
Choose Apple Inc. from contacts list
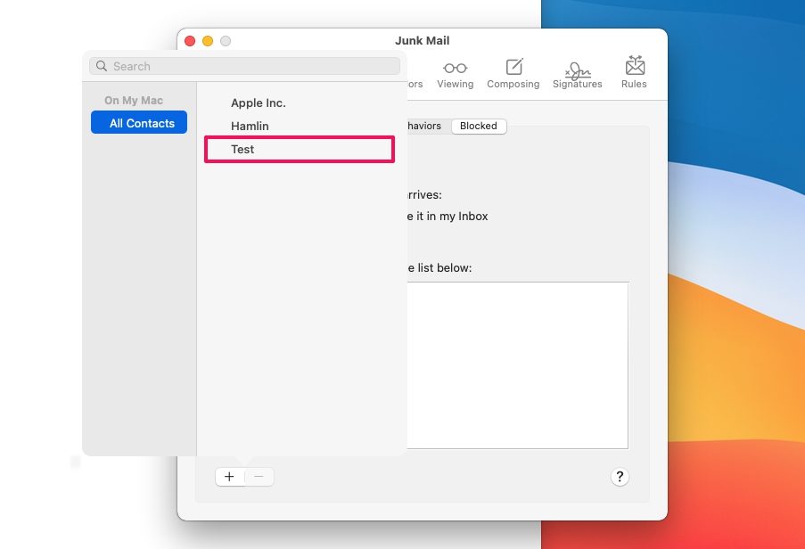[258, 102]
